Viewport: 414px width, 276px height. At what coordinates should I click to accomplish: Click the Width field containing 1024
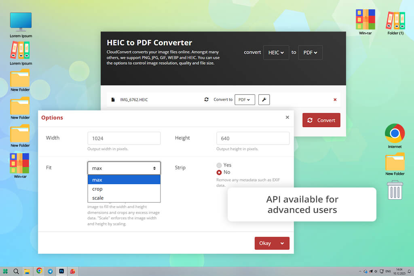pyautogui.click(x=124, y=138)
